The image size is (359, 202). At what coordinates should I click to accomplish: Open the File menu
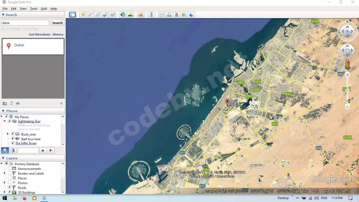(x=5, y=9)
